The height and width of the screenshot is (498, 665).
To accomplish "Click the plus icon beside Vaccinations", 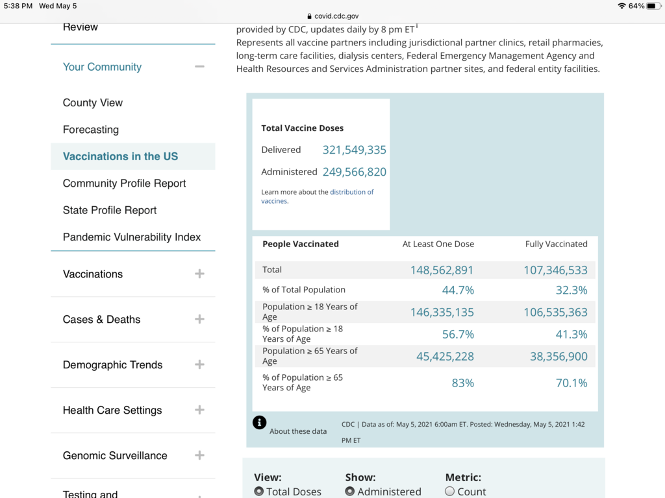I will 199,274.
